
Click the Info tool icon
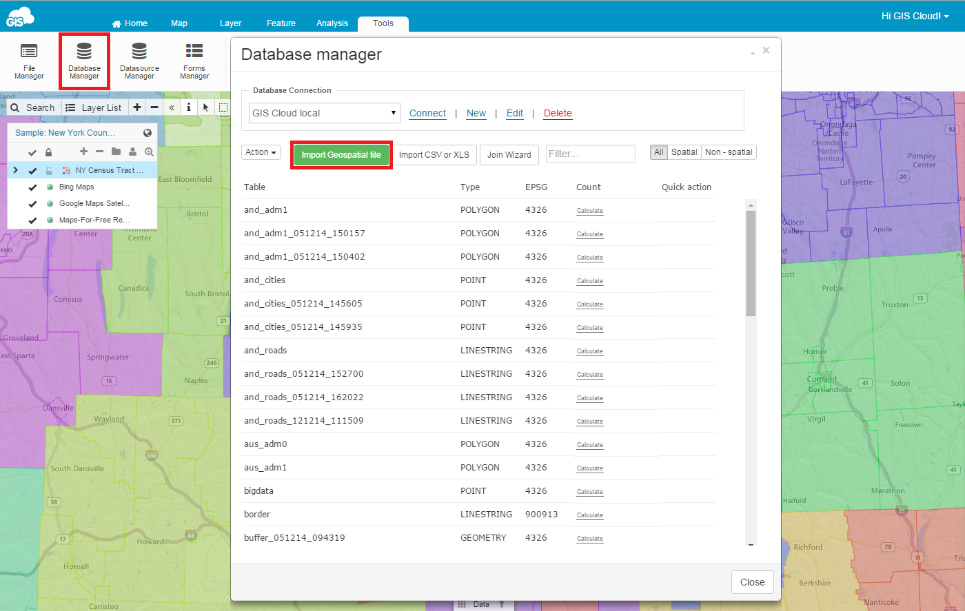pos(188,107)
